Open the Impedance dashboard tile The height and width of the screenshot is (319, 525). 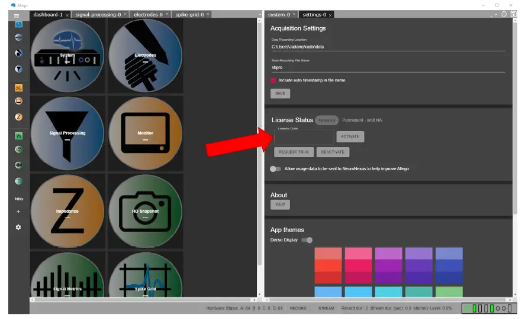67,211
